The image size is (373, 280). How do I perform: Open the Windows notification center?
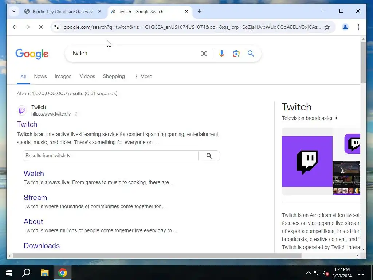pyautogui.click(x=361, y=273)
